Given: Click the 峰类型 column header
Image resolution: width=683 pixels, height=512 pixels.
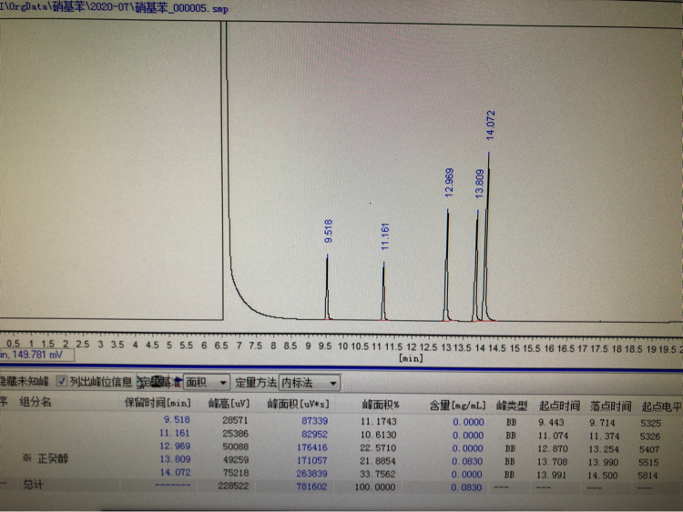Looking at the screenshot, I should click(x=512, y=407).
